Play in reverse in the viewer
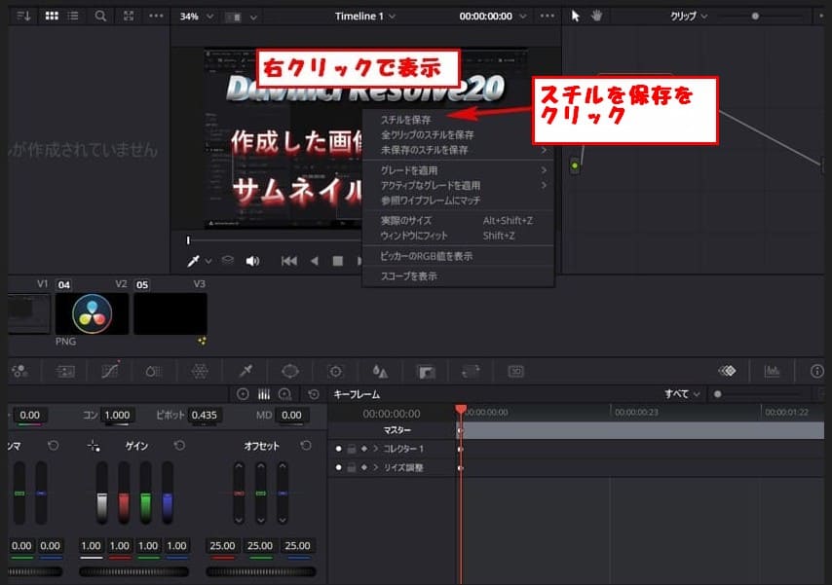The height and width of the screenshot is (585, 832). (315, 261)
